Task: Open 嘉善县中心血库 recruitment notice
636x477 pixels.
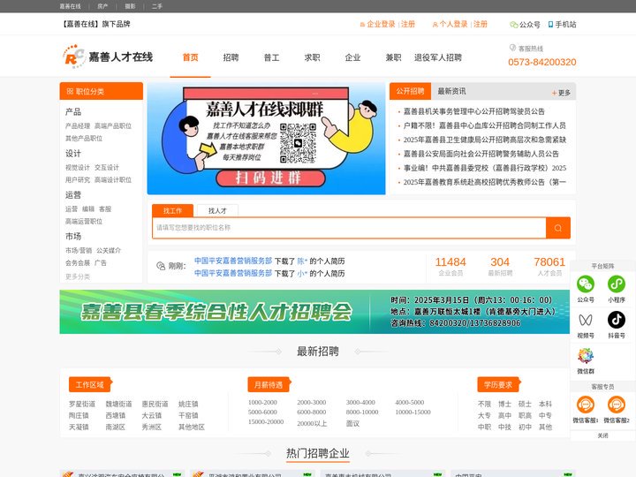Action: (484, 125)
